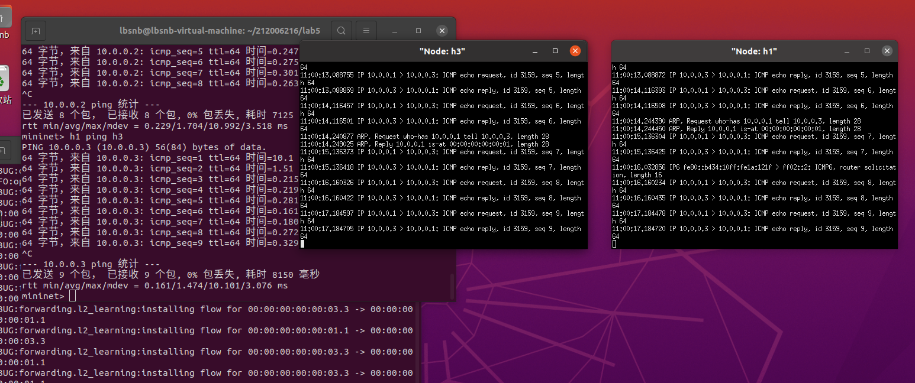Click the mininet> prompt at the bottom
Viewport: 915px width, 383px height.
tap(43, 296)
